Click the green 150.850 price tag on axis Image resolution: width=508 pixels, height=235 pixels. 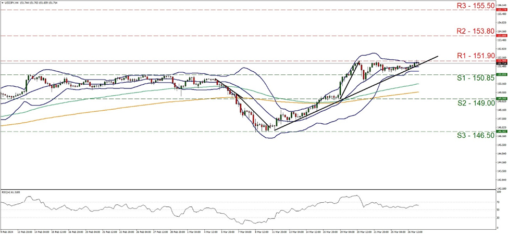click(x=500, y=75)
